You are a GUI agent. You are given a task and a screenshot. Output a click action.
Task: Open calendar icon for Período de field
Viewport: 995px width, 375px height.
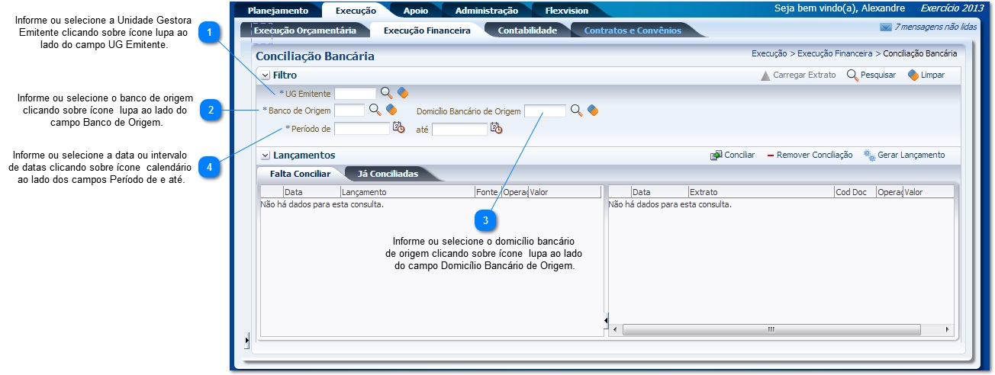(398, 128)
